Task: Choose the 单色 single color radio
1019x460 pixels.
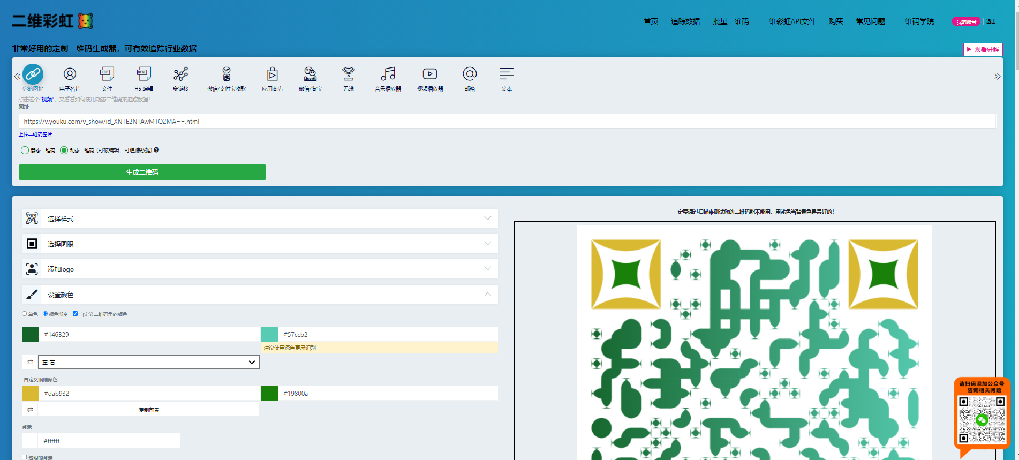Action: pos(24,314)
